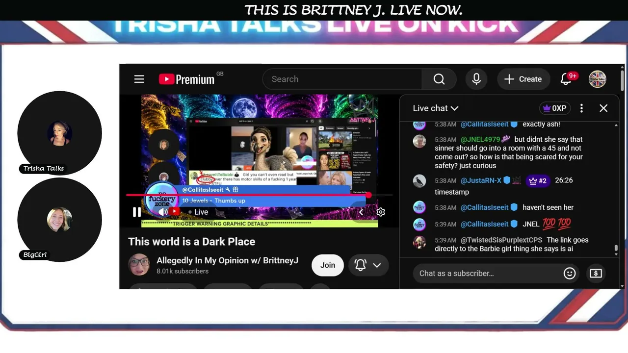Start voice search with the microphone

click(x=476, y=79)
